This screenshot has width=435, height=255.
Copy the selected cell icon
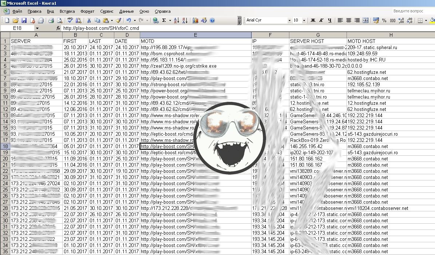click(x=98, y=20)
